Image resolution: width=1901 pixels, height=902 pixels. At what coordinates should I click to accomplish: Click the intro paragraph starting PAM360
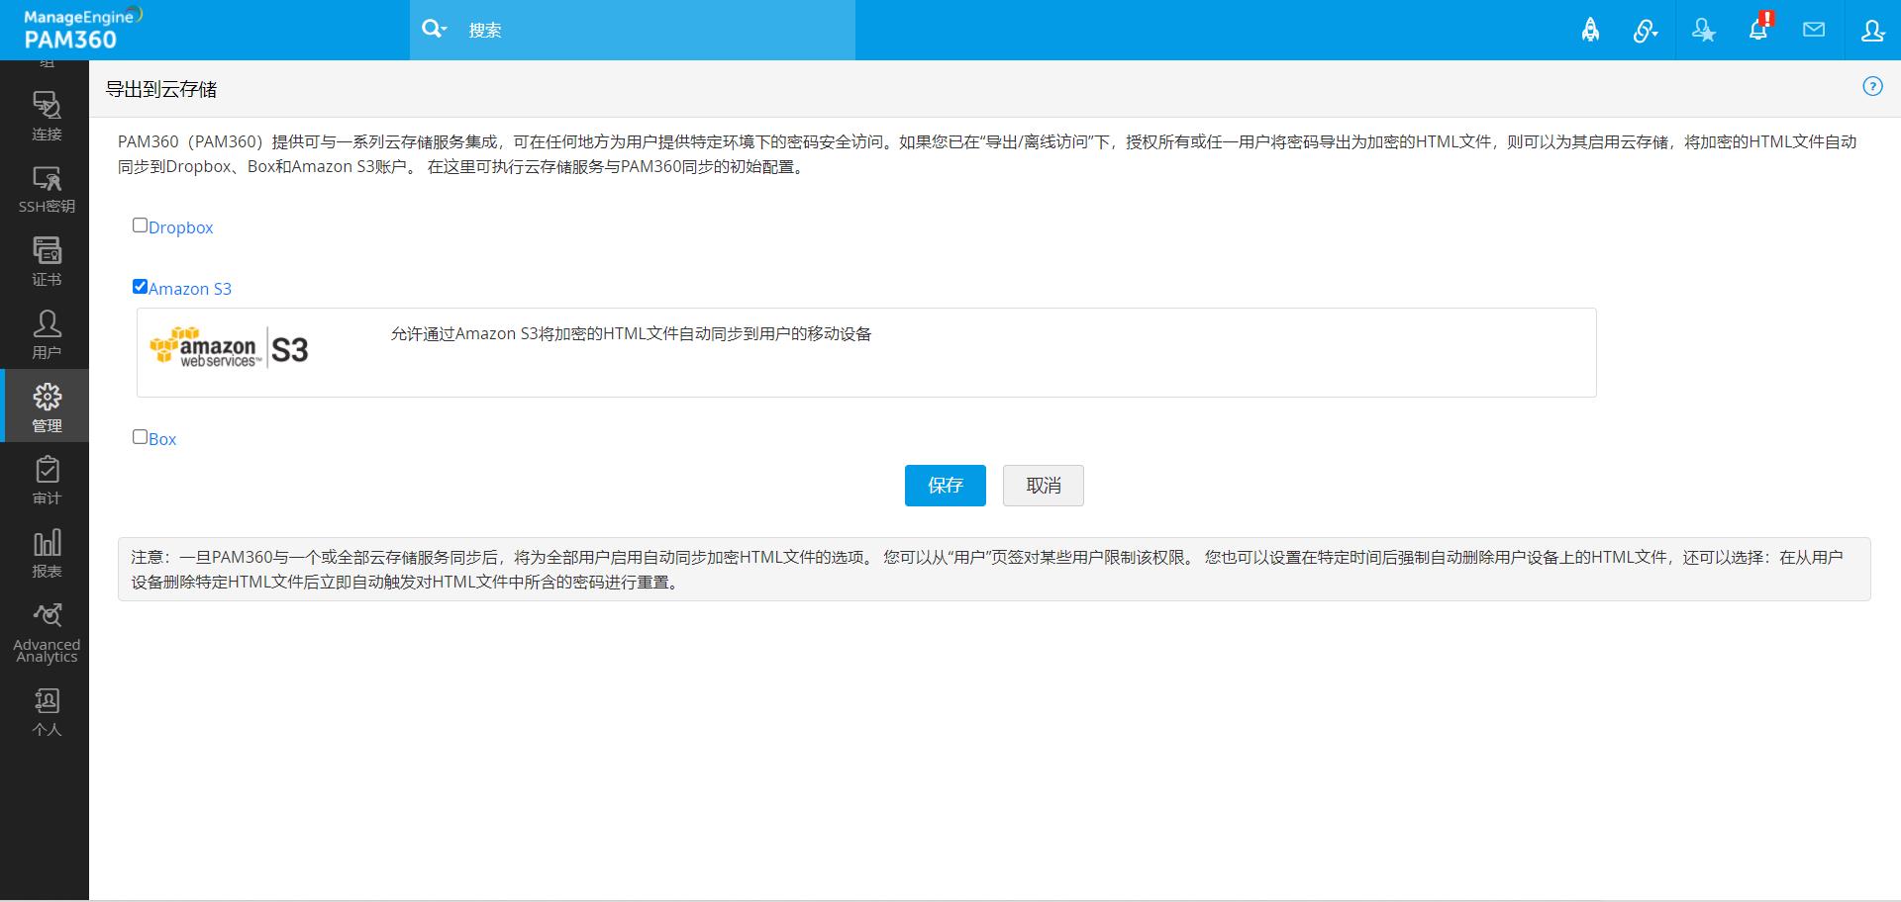(987, 154)
